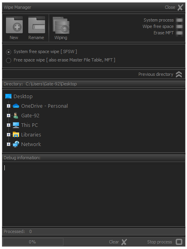Expand the OneDrive - Personal tree node
This screenshot has height=249, width=187.
8,106
